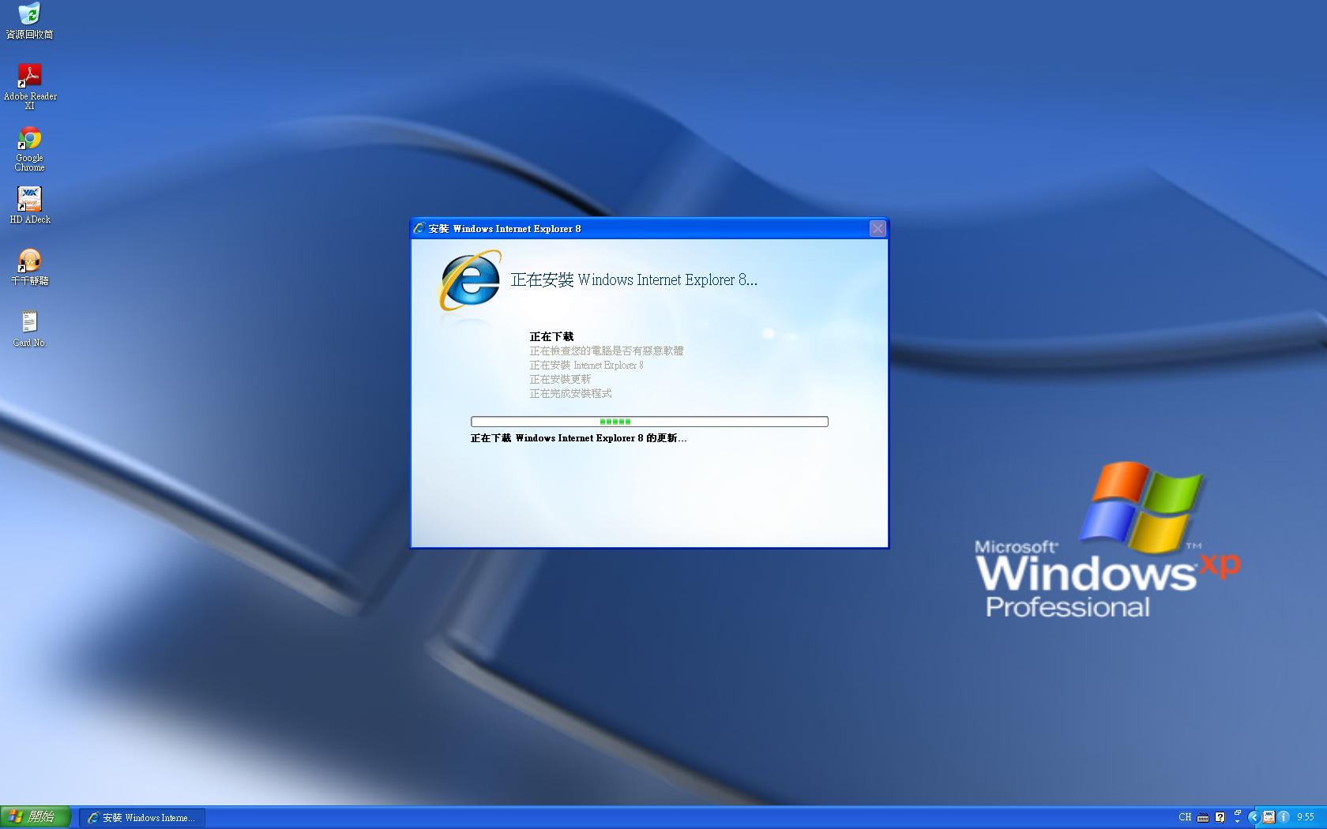The height and width of the screenshot is (829, 1327).
Task: Select the 千千靜聽 music player shortcut
Action: (29, 267)
